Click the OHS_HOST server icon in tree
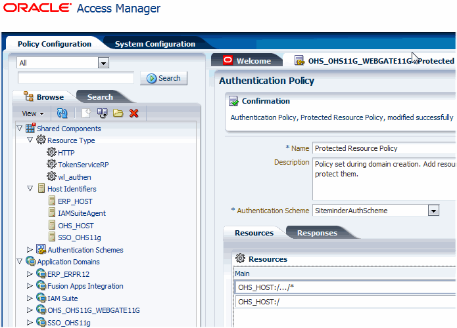The height and width of the screenshot is (328, 457). click(52, 225)
